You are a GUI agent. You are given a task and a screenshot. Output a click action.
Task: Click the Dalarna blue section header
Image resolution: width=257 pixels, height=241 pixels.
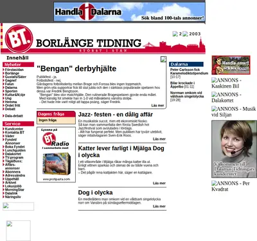click(186, 64)
